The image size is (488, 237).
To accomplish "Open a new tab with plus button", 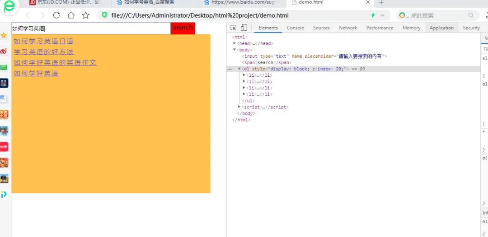I will click(381, 3).
